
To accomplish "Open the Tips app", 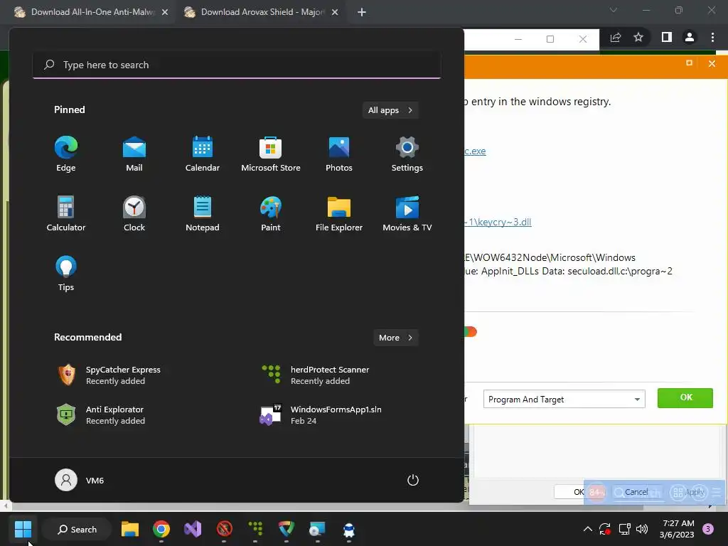I will (x=66, y=274).
